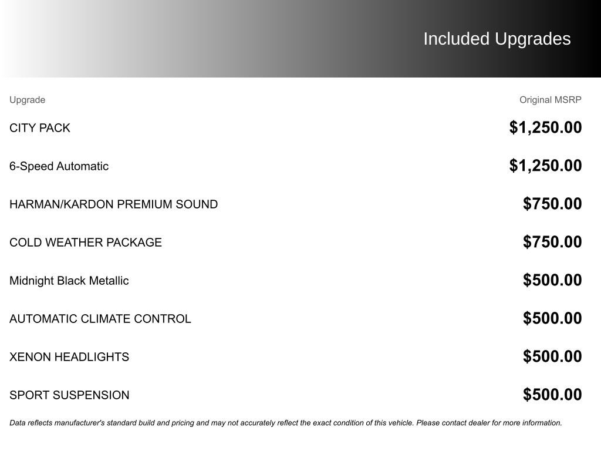The image size is (601, 451).
Task: Click the 6-Speed Automatic upgrade name
Action: click(x=59, y=166)
